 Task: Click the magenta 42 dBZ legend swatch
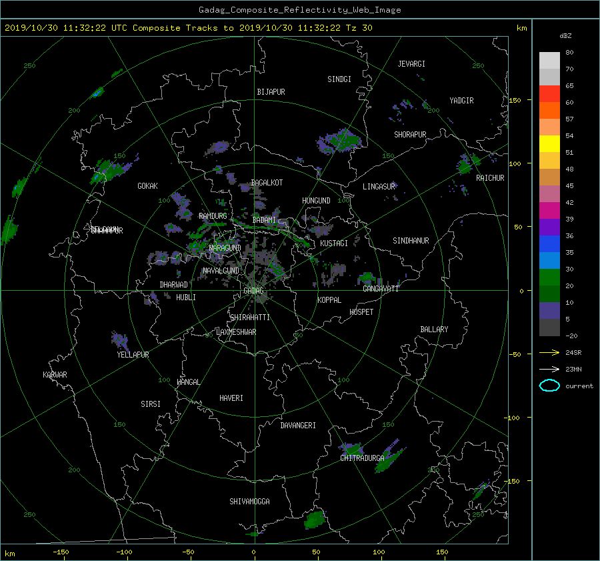[x=549, y=210]
